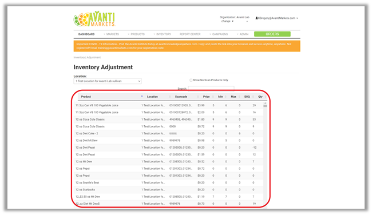
Task: Click the user profile icon beside KGregory email
Action: coord(257,18)
